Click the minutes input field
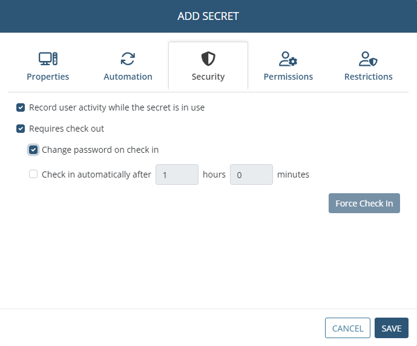The height and width of the screenshot is (346, 417). point(251,175)
